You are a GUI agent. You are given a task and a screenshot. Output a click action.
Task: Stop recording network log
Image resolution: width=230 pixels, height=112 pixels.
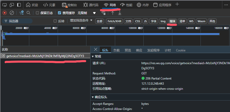(x=5, y=13)
